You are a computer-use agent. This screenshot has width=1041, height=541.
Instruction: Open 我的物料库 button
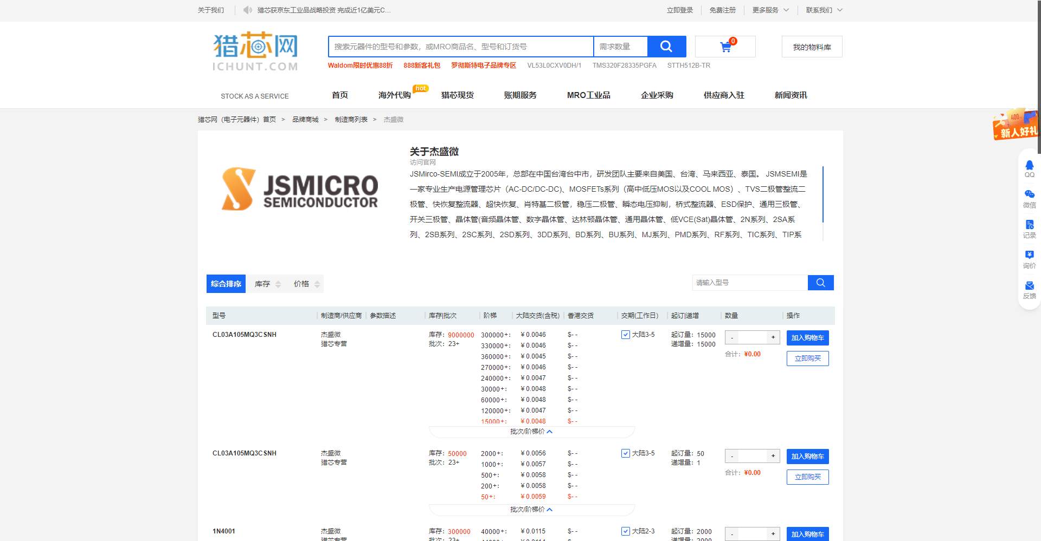point(812,47)
